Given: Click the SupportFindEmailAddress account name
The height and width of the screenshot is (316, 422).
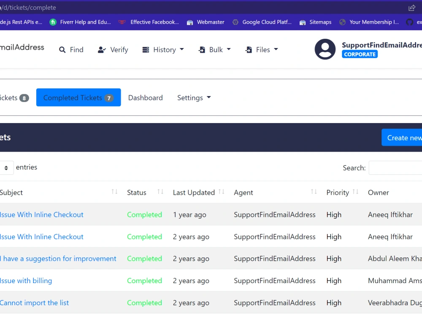Looking at the screenshot, I should (381, 45).
